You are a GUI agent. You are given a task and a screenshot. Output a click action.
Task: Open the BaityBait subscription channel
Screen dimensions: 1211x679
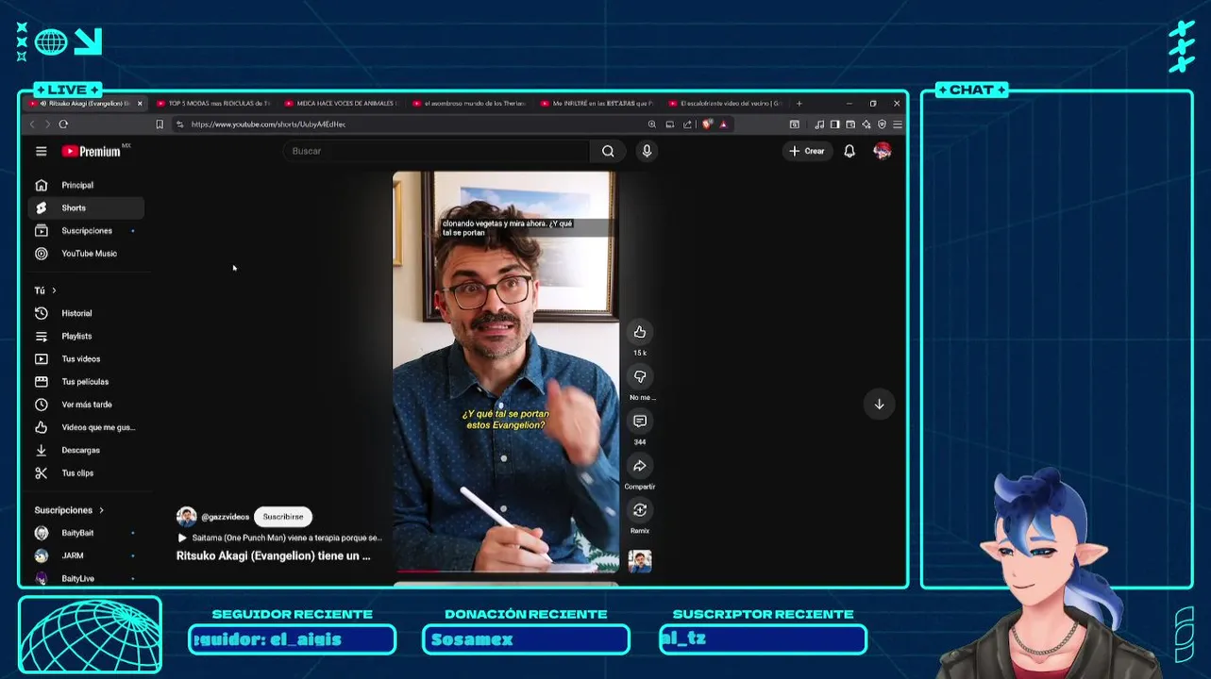86,533
